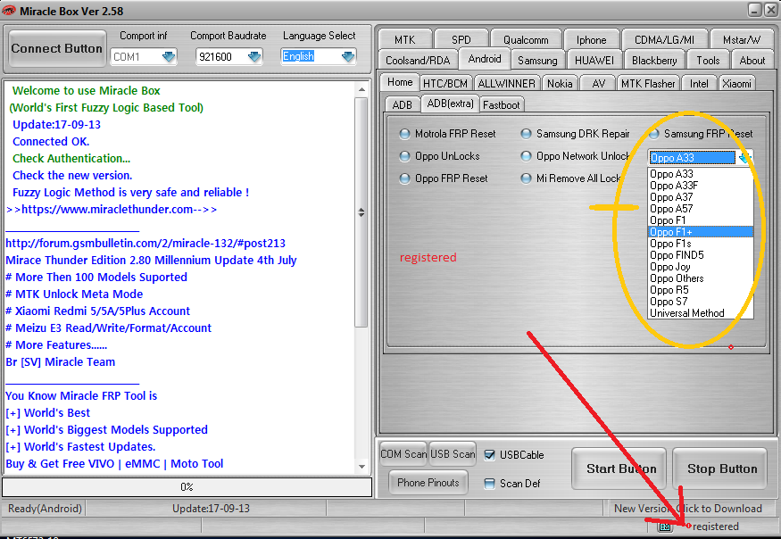The image size is (781, 539).
Task: Open the Qualcomm tab
Action: pyautogui.click(x=526, y=40)
